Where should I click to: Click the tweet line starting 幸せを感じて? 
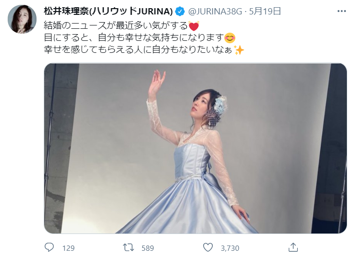pyautogui.click(x=144, y=49)
